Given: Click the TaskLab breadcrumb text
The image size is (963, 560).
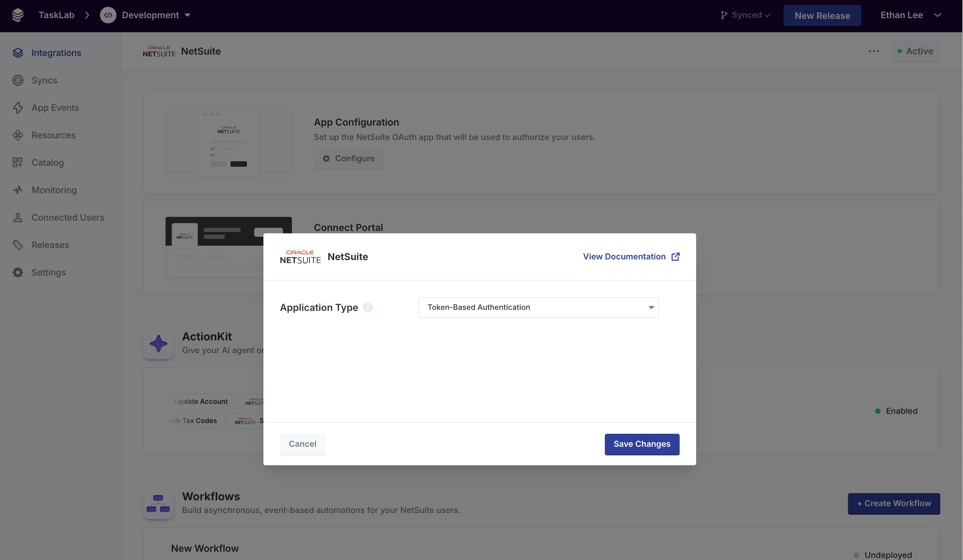Looking at the screenshot, I should point(57,15).
